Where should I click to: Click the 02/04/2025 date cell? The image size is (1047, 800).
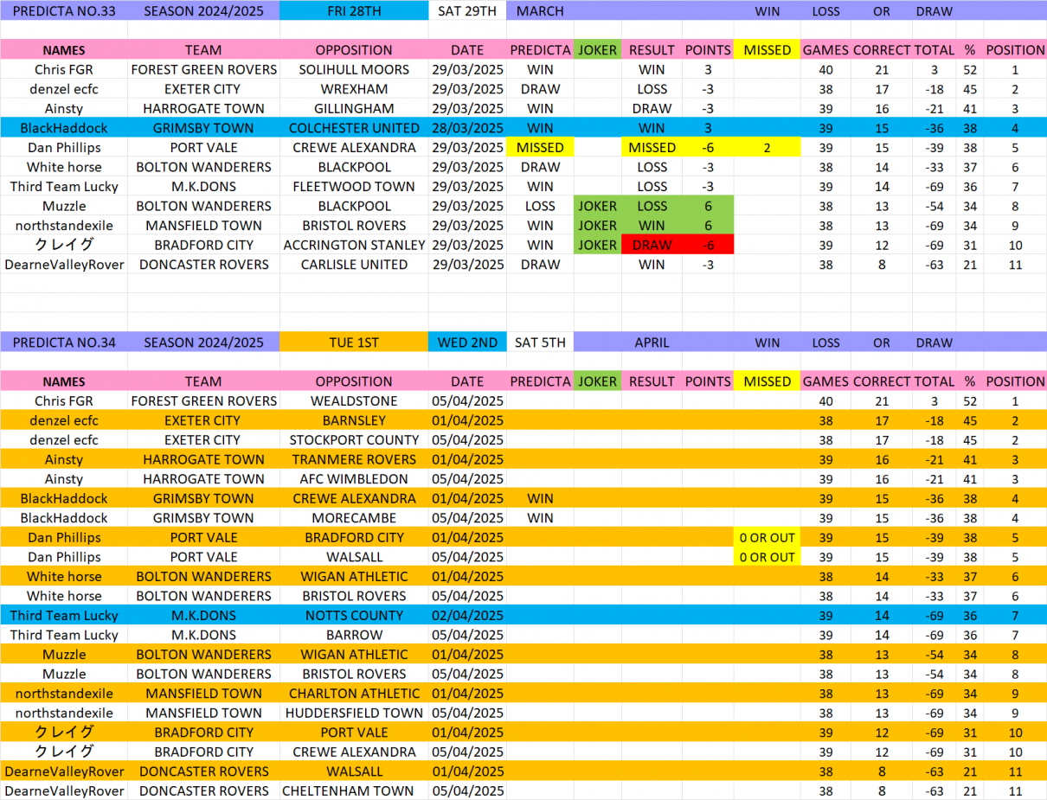coord(467,616)
